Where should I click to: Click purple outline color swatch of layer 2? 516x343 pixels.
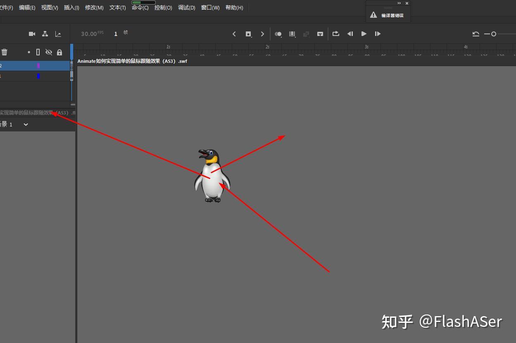pos(38,66)
